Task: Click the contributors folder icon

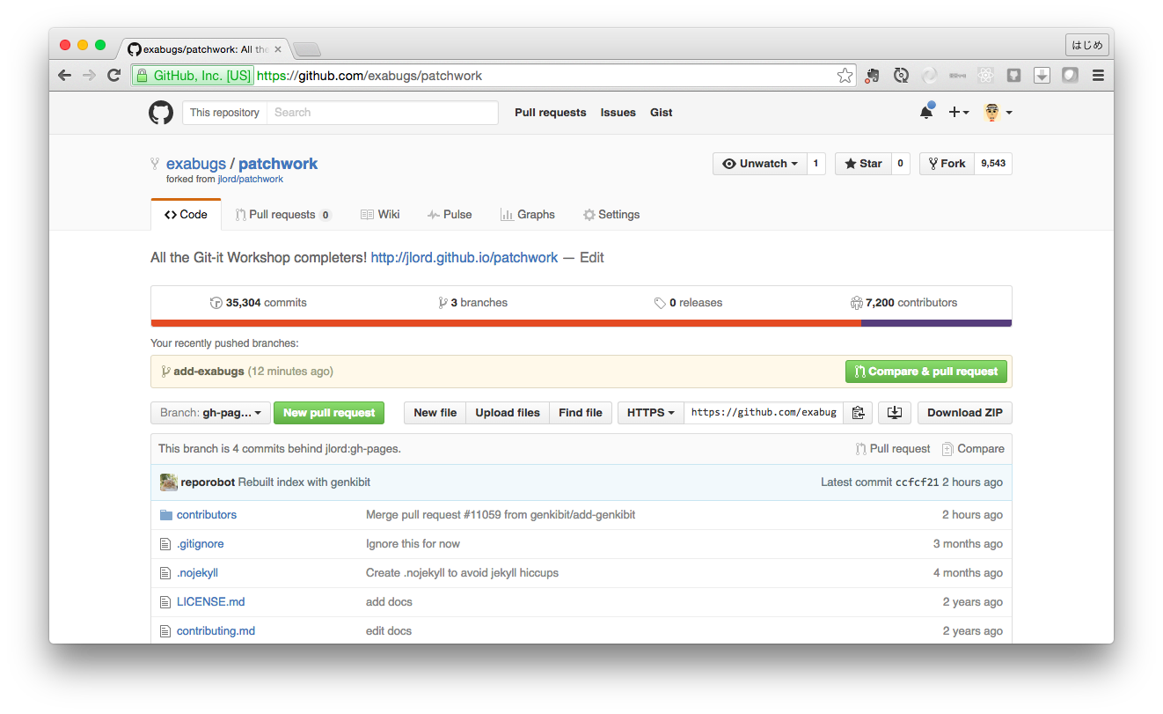Action: click(165, 515)
